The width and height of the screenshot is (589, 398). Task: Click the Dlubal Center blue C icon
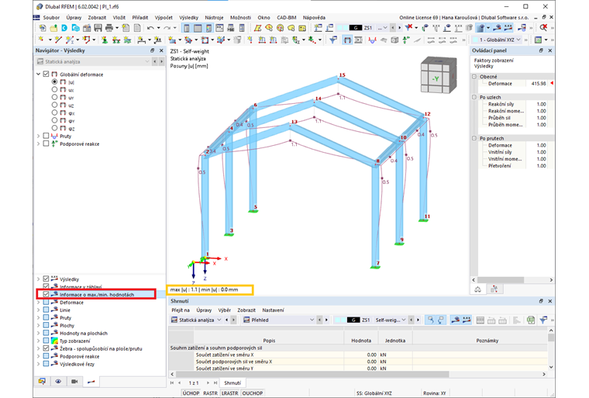click(x=64, y=28)
